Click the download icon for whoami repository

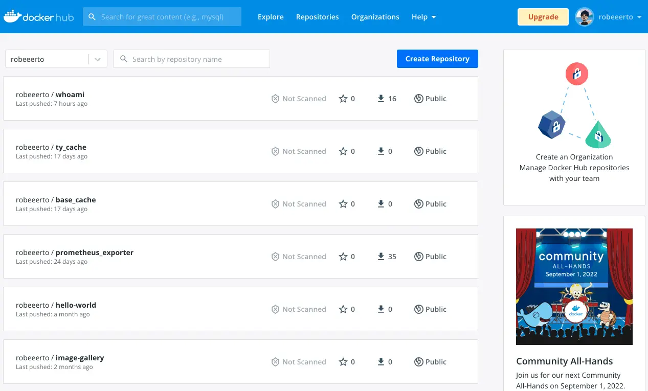(381, 99)
